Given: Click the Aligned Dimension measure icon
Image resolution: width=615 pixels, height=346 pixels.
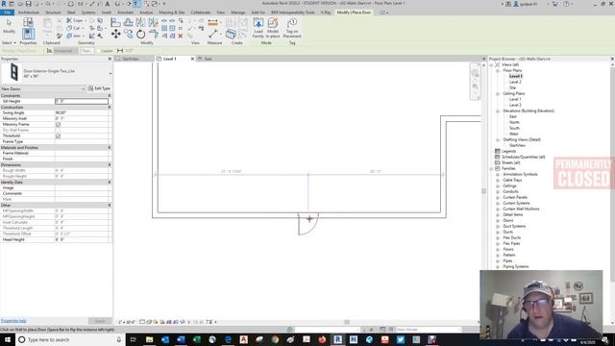Looking at the screenshot, I should pos(212,23).
